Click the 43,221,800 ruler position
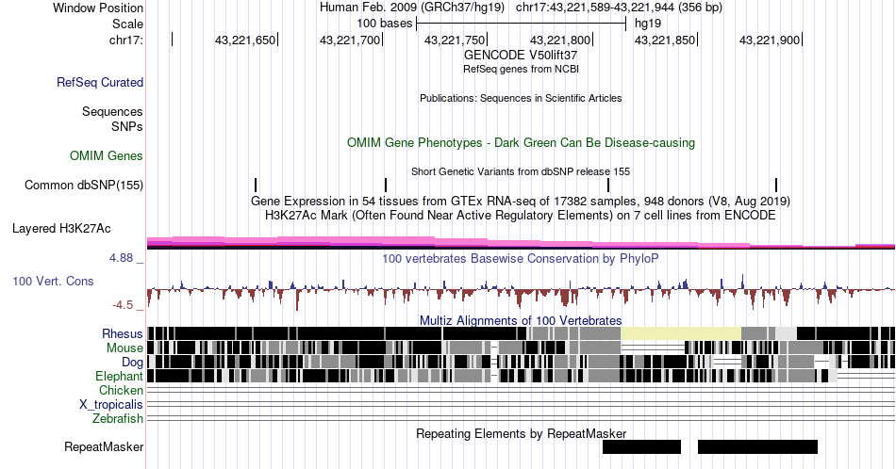Screen dimensions: 896x469 [560, 40]
